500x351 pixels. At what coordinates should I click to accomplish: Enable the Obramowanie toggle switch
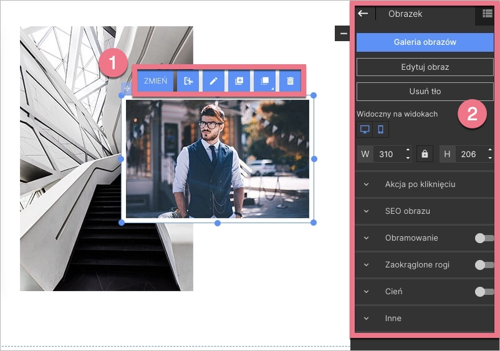pos(484,238)
